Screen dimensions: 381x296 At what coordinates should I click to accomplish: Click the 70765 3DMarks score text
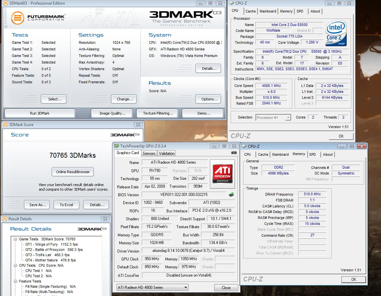coord(73,155)
